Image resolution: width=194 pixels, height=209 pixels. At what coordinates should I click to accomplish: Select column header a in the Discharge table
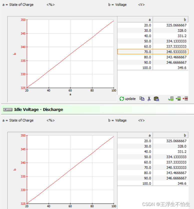tap(135, 135)
